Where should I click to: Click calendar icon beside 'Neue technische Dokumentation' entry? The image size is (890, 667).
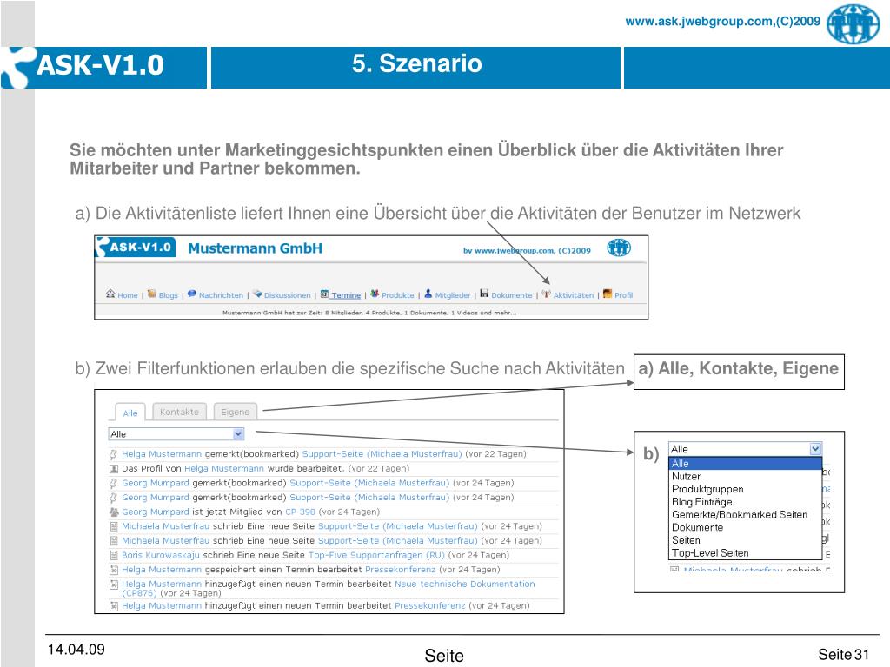click(x=113, y=584)
